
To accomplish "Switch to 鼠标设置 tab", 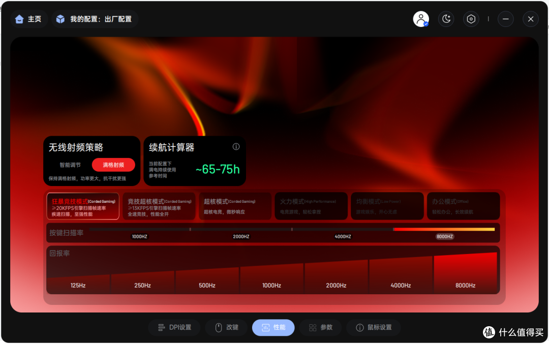I will (374, 328).
